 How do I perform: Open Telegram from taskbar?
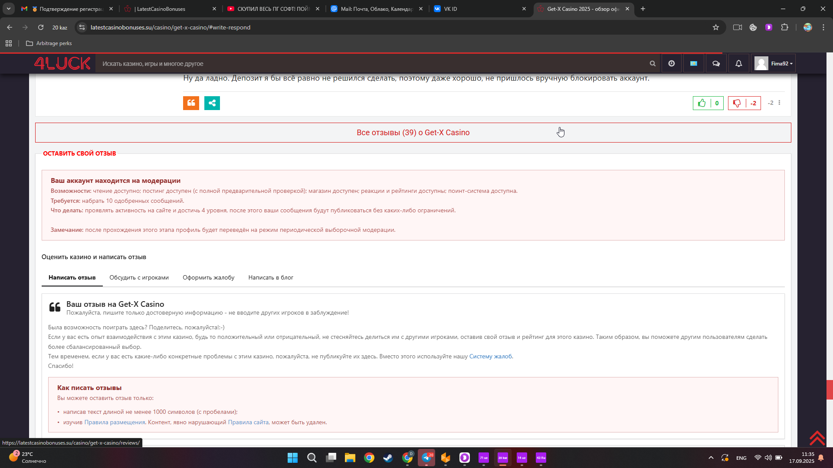point(426,458)
